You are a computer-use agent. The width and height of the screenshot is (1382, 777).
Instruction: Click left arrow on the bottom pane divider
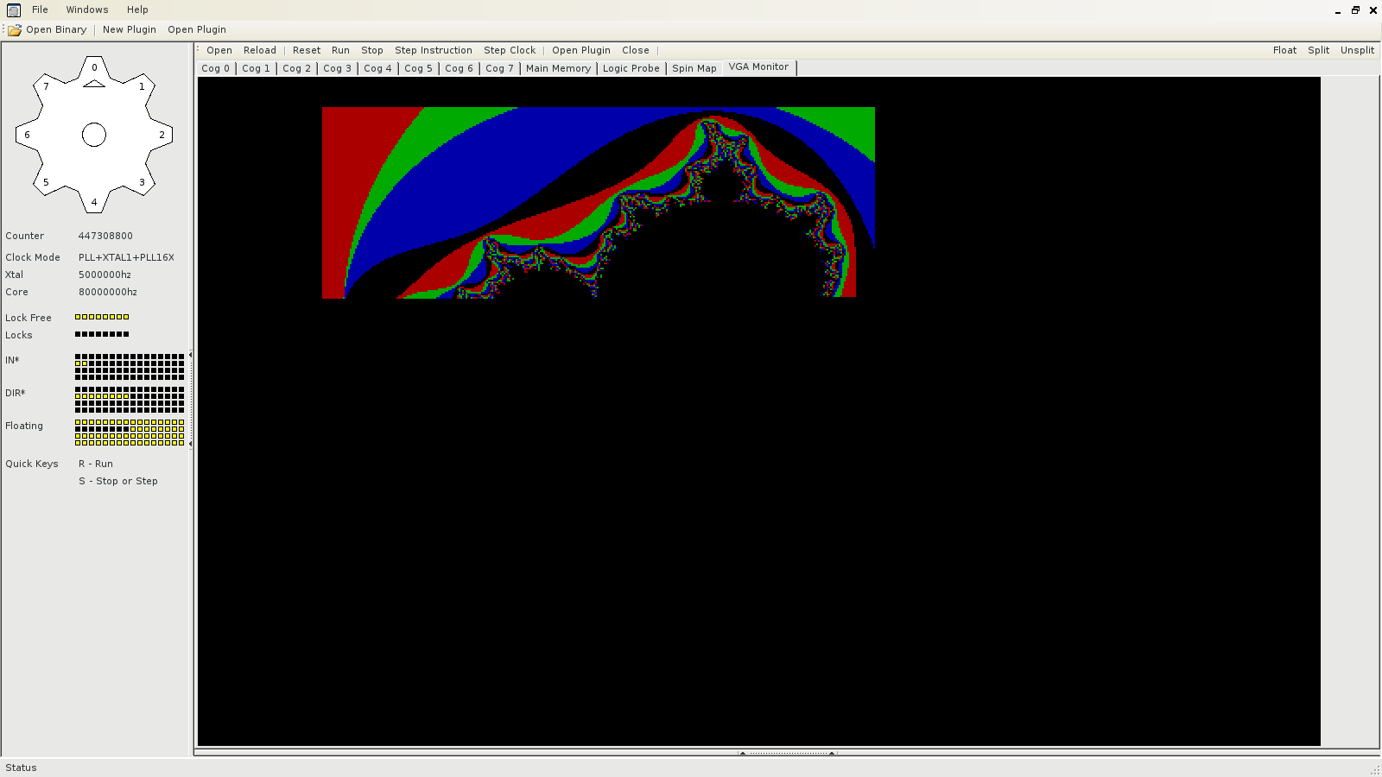[x=742, y=753]
